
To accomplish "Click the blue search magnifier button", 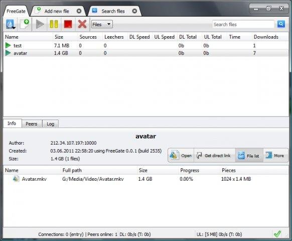I will 281,24.
